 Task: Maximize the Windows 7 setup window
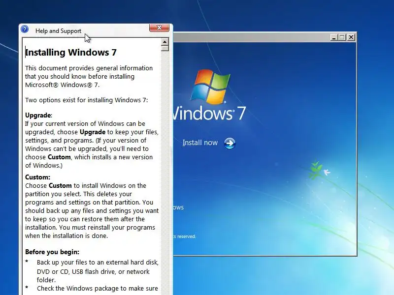[x=342, y=37]
